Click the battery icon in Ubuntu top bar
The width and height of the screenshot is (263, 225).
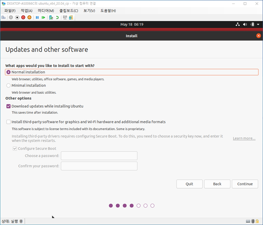tap(253, 24)
